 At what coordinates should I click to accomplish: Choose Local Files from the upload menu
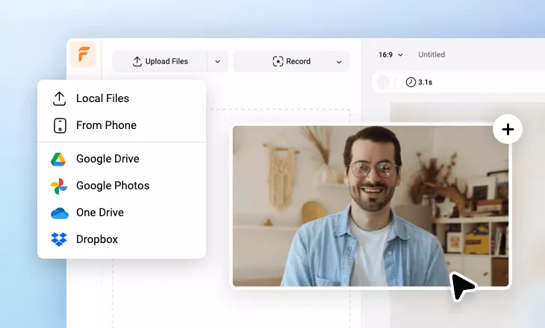point(122,98)
